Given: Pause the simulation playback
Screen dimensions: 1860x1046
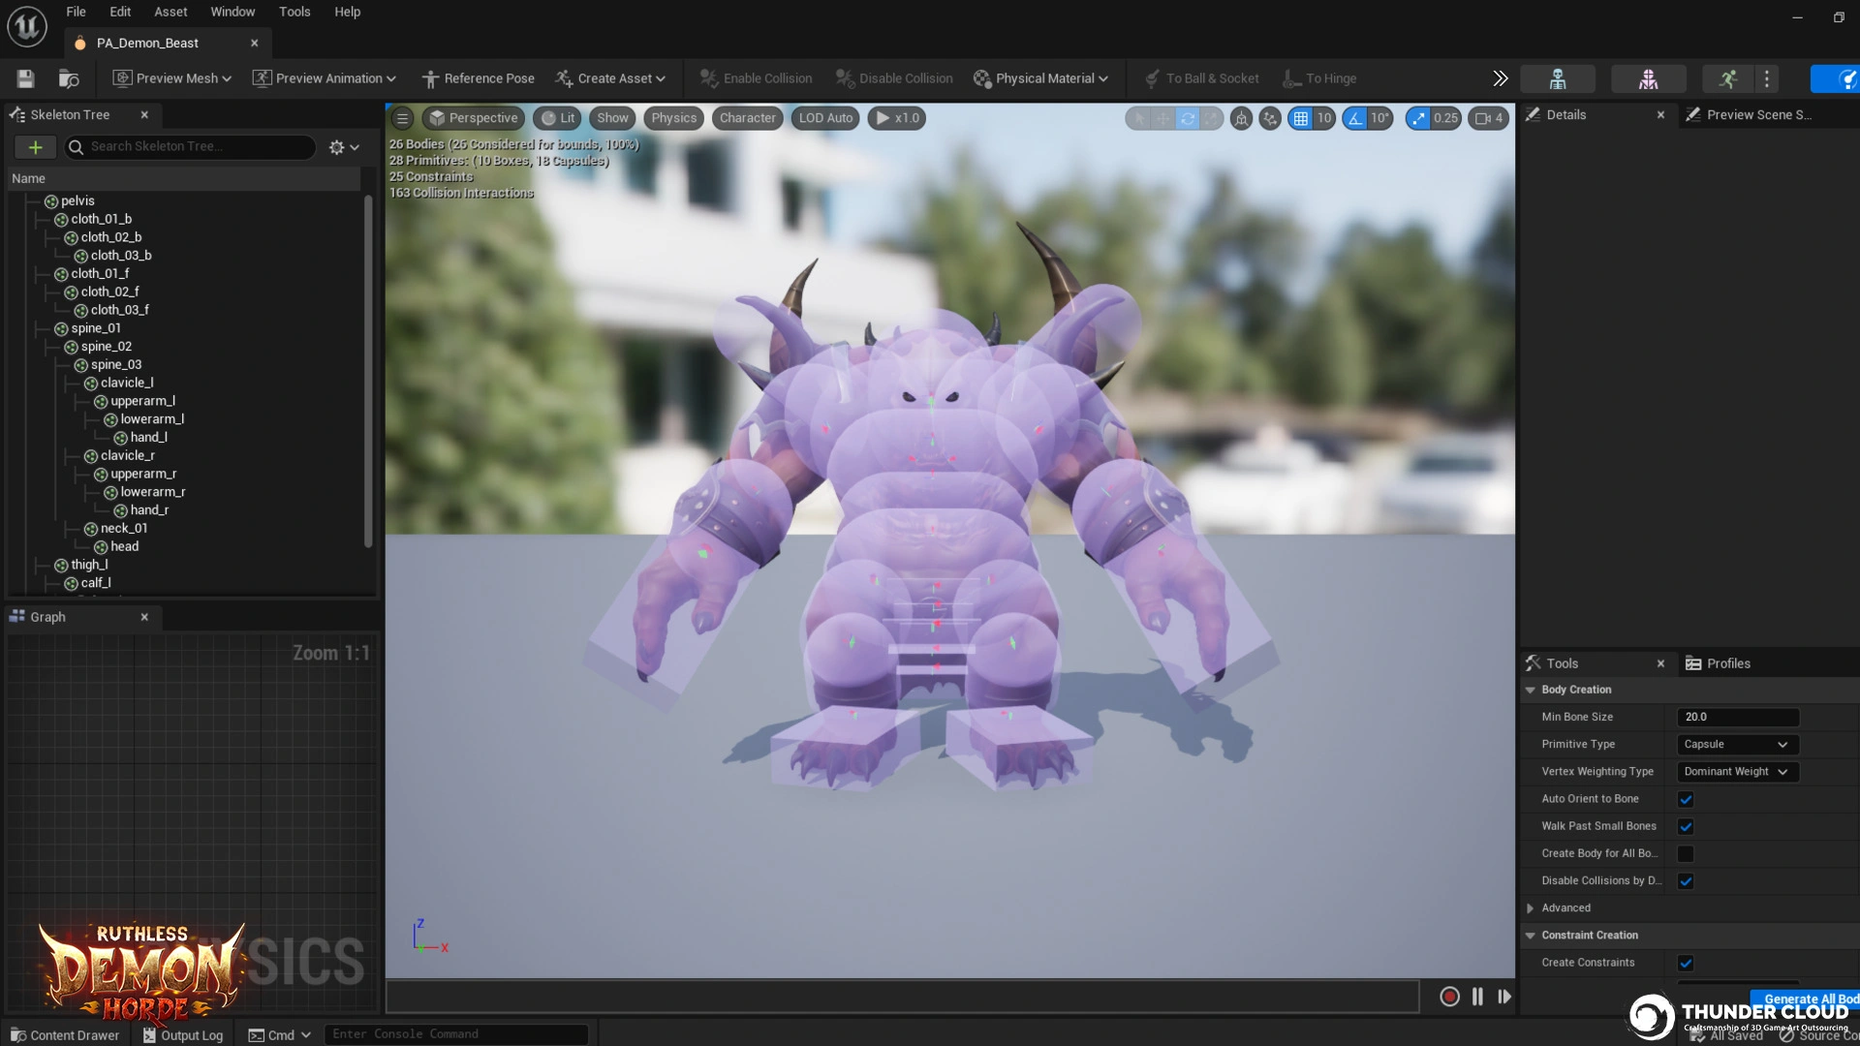Looking at the screenshot, I should 1477,997.
